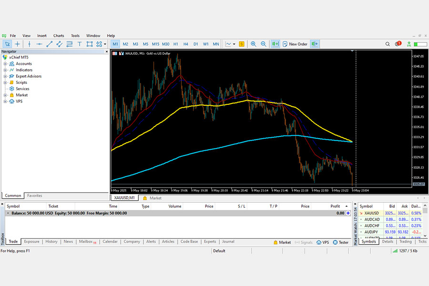Switch to M15 timeframe

tap(156, 44)
